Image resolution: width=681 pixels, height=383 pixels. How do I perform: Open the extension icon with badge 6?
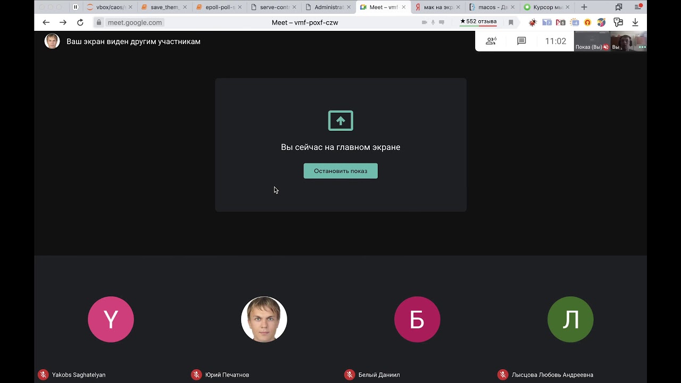561,22
